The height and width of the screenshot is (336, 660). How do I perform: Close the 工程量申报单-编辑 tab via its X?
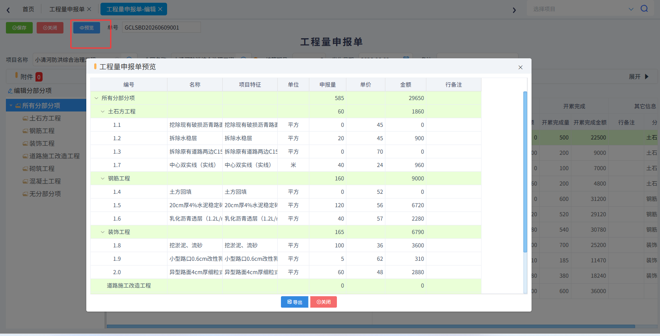(160, 9)
